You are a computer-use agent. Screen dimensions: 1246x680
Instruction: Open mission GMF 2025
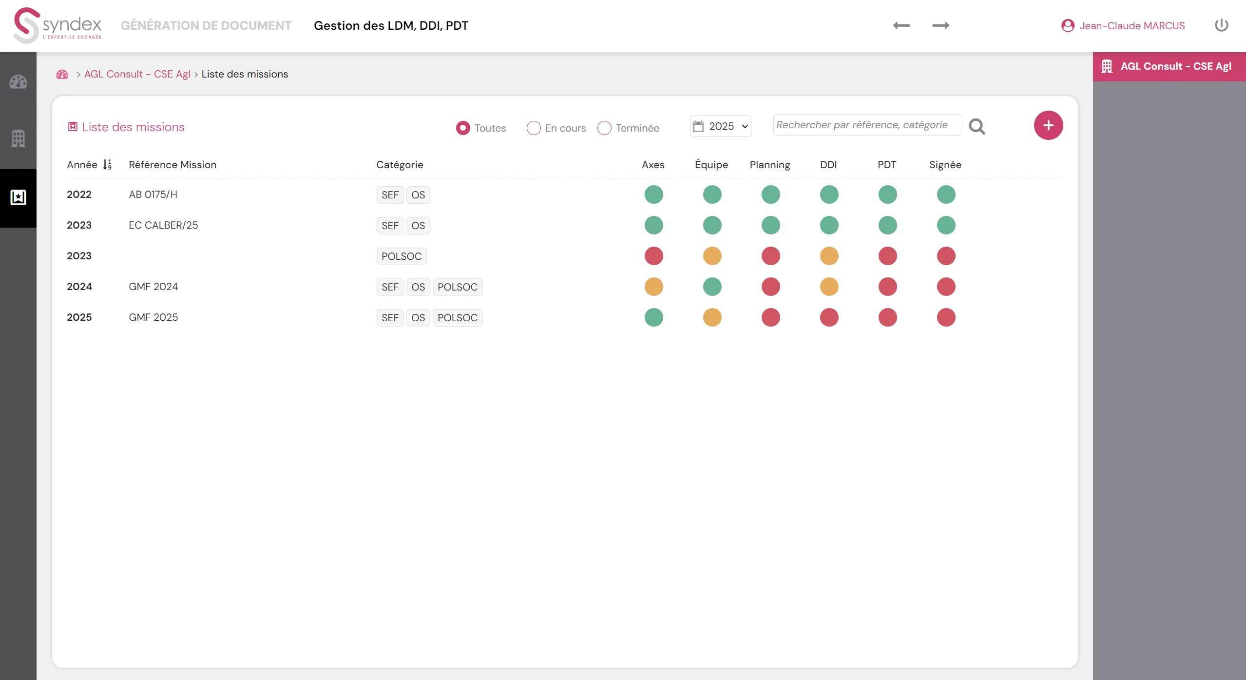click(153, 317)
